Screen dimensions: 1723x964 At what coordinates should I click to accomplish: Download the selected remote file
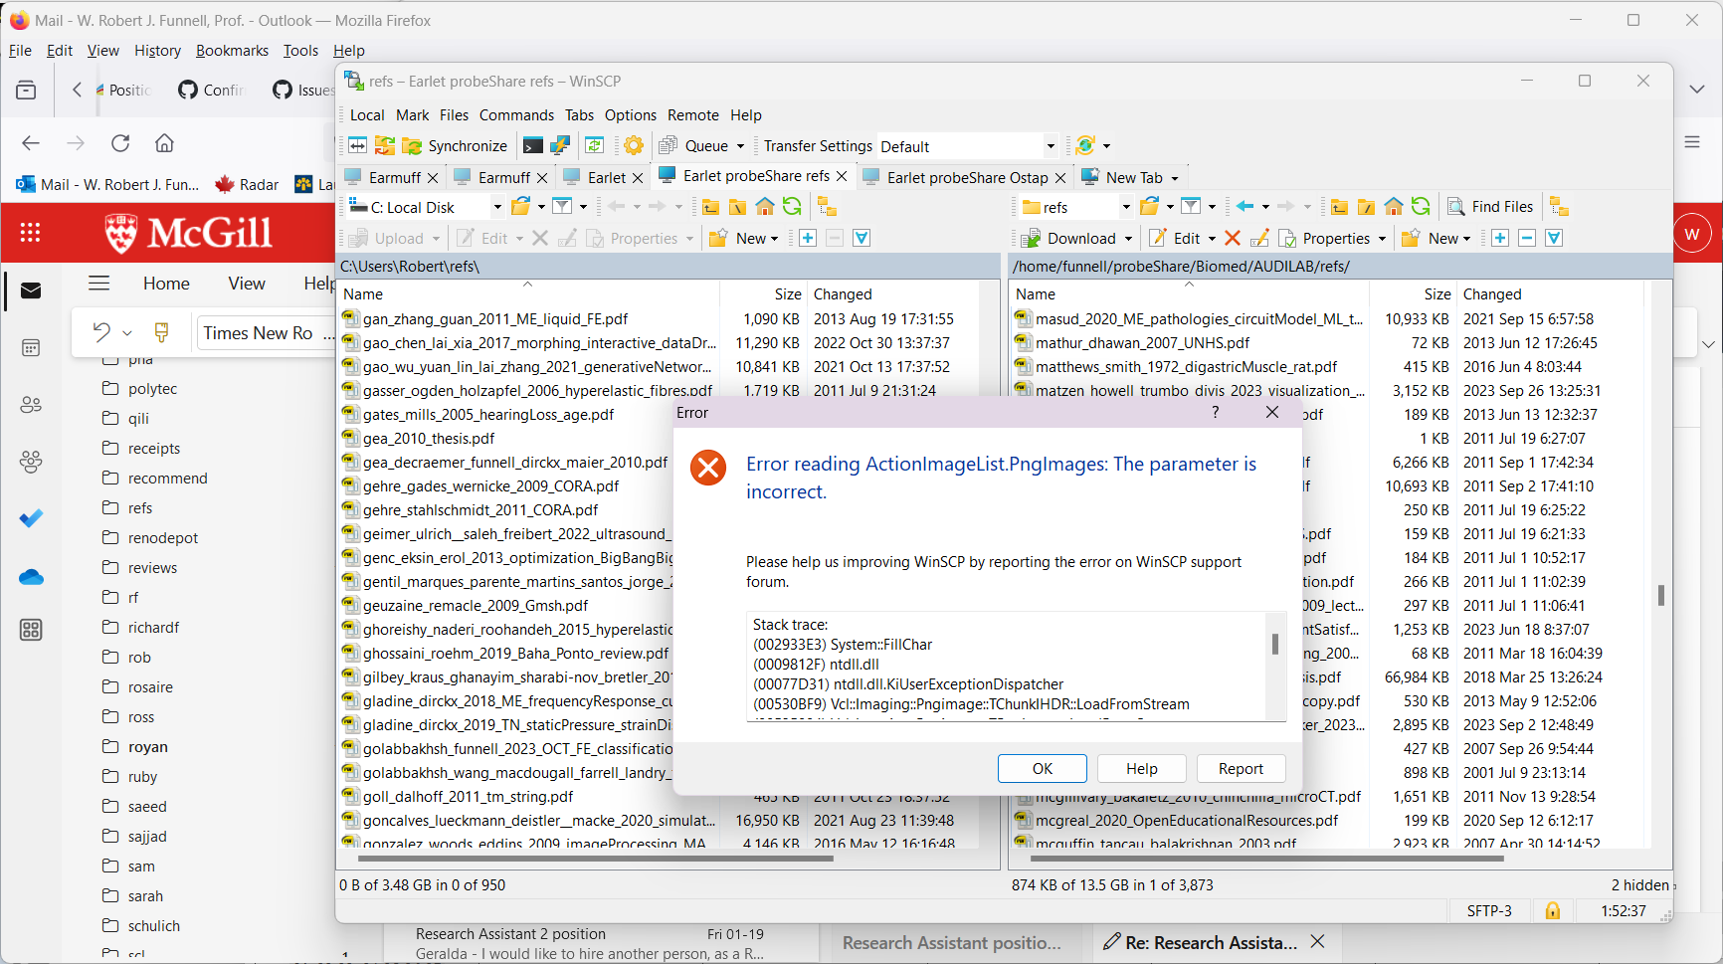tap(1074, 238)
